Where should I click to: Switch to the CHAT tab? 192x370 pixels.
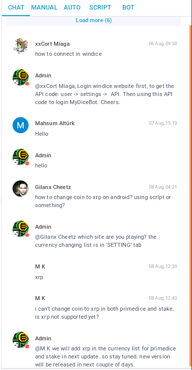(x=16, y=8)
